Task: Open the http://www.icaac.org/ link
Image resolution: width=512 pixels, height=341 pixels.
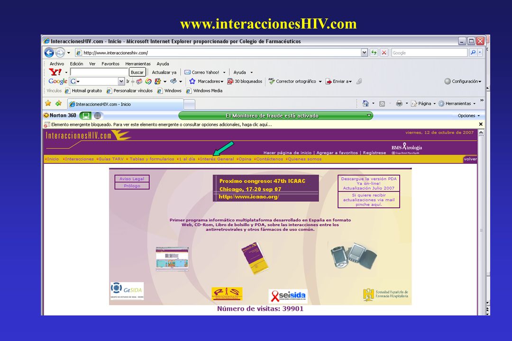Action: [248, 197]
